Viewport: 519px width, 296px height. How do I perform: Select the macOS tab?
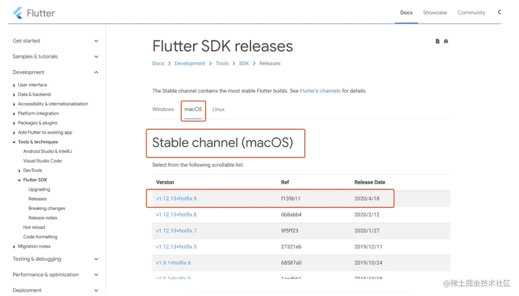click(x=193, y=109)
